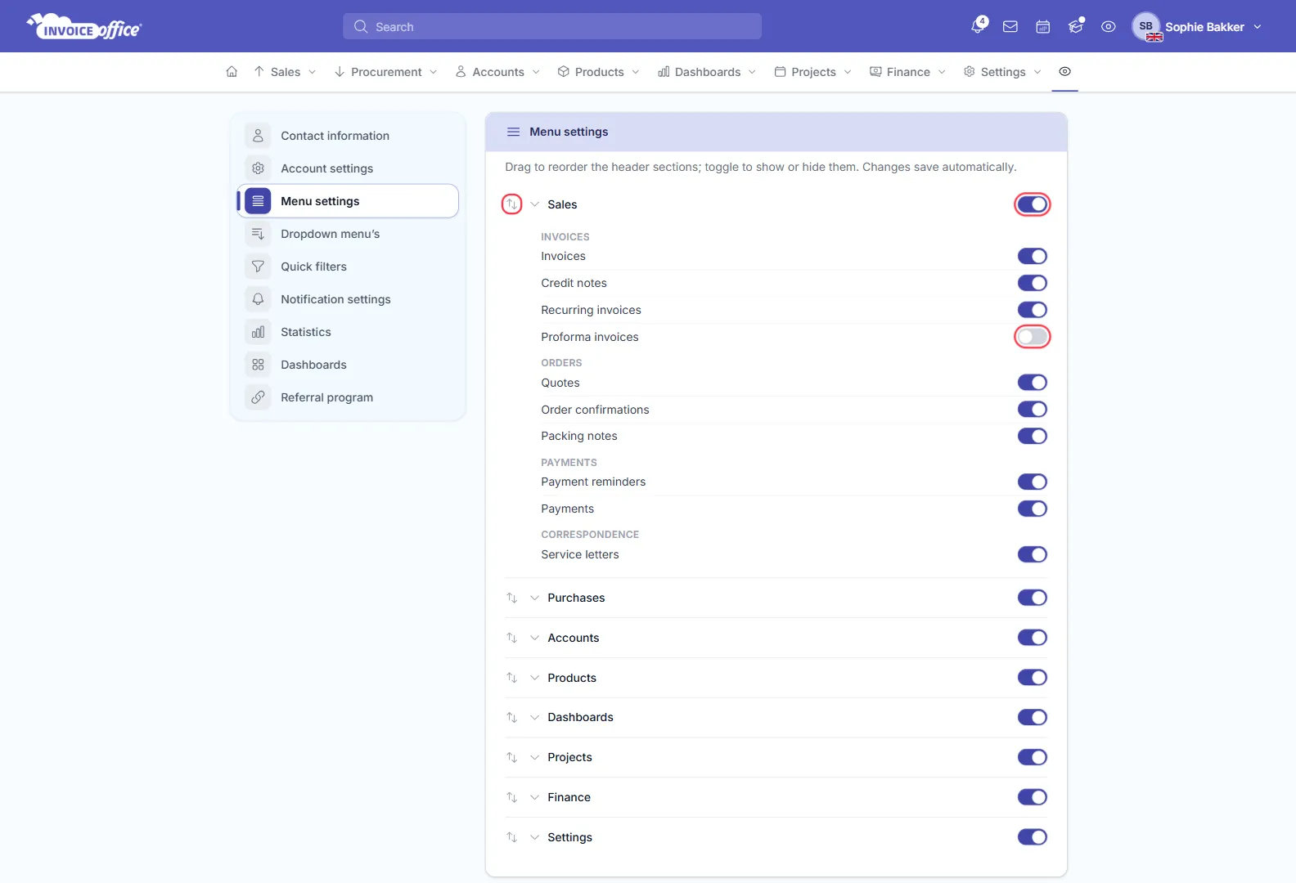
Task: Open the Sales navigation menu
Action: point(285,72)
